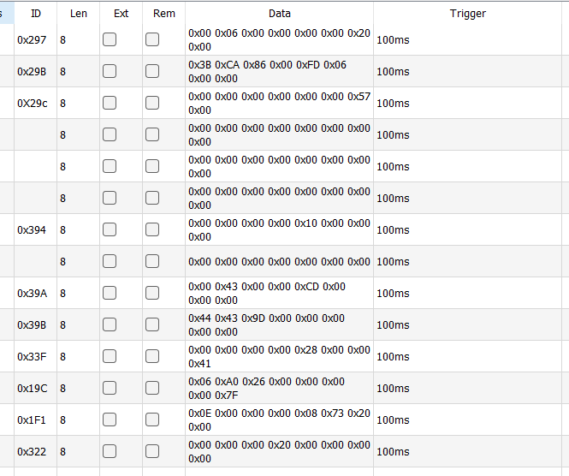This screenshot has height=476, width=569.
Task: Click the Trigger column header
Action: [x=467, y=14]
